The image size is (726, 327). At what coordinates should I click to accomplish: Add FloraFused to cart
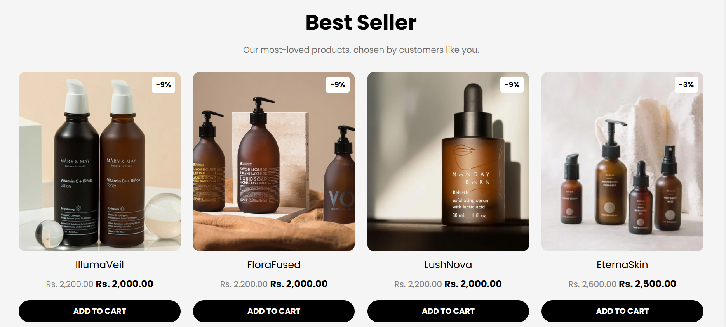[274, 311]
